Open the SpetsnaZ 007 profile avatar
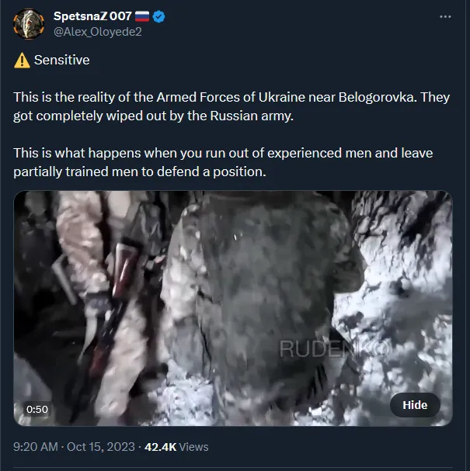The width and height of the screenshot is (470, 471). click(29, 24)
